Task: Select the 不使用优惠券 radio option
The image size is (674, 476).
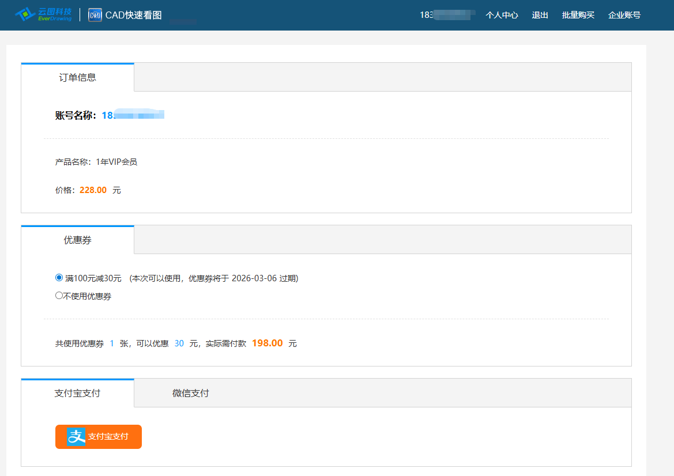Action: pos(59,296)
